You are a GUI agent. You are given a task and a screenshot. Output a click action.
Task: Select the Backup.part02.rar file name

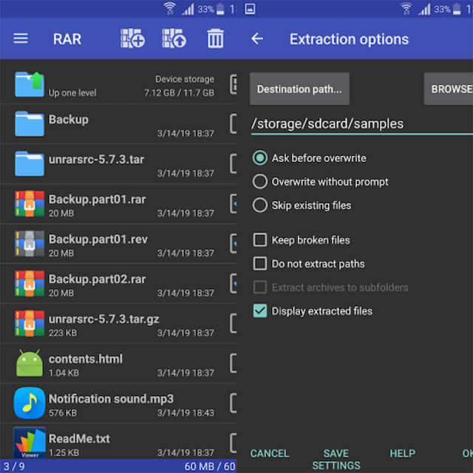click(x=97, y=279)
